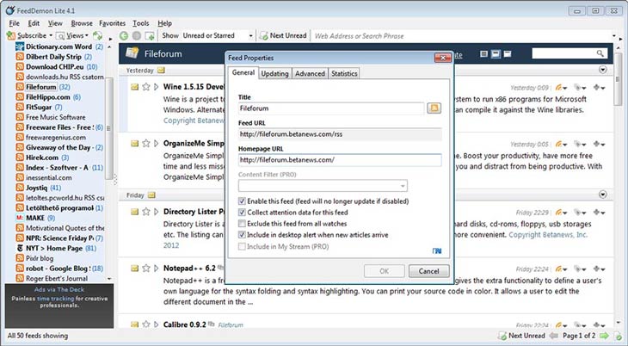
Task: Click envelope icon on Directory Lister article
Action: [x=135, y=209]
